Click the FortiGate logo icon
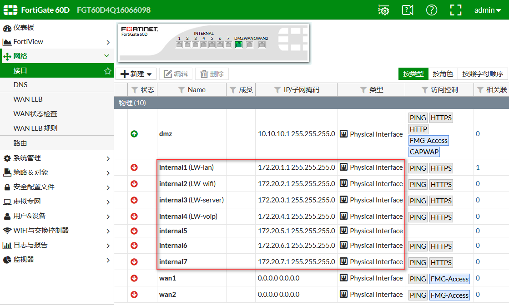This screenshot has width=509, height=305. point(10,10)
